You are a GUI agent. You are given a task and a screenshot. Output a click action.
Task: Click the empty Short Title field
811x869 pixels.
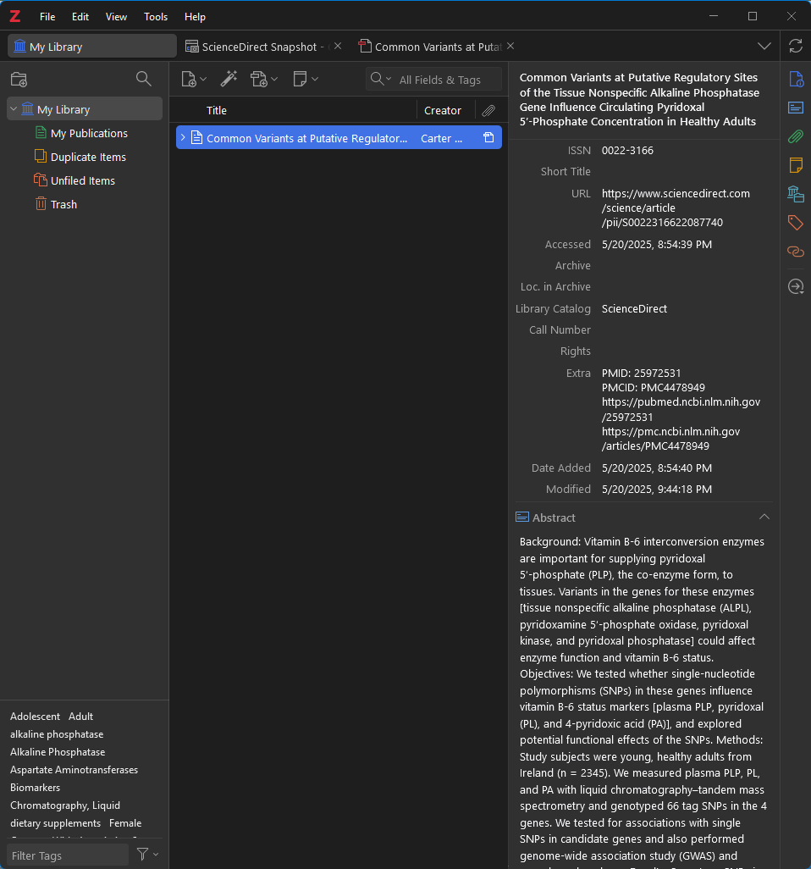tap(685, 172)
